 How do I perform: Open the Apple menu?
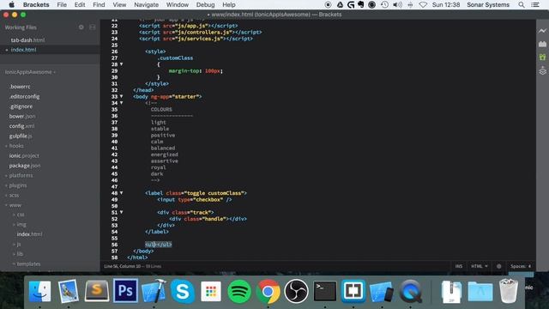tap(11, 5)
